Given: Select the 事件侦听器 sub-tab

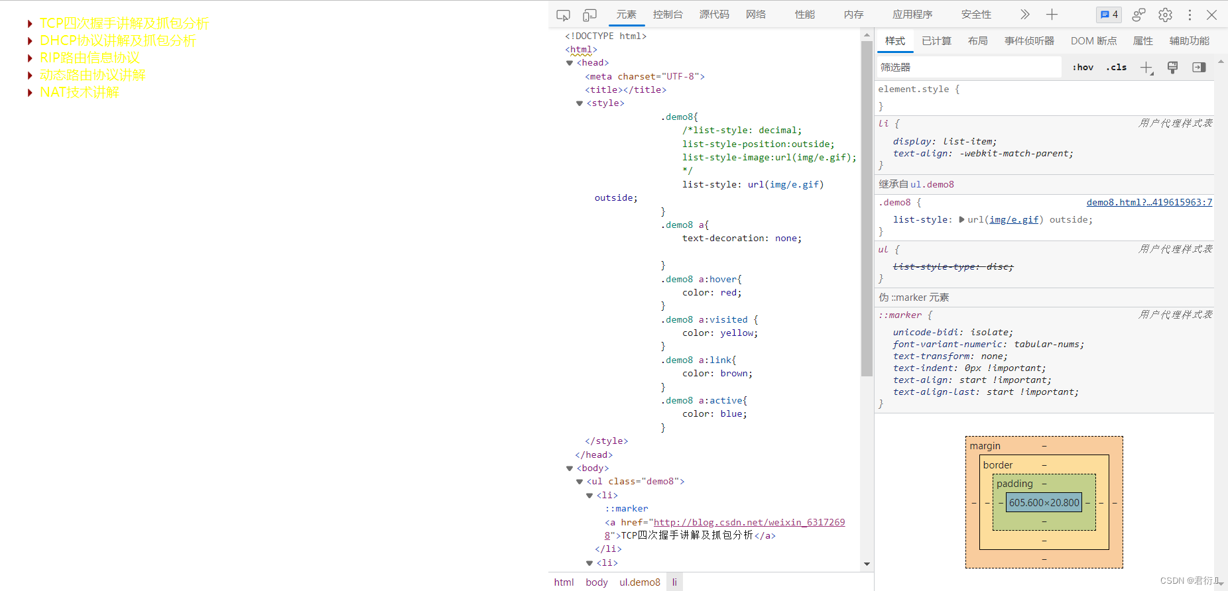Looking at the screenshot, I should pyautogui.click(x=1029, y=41).
